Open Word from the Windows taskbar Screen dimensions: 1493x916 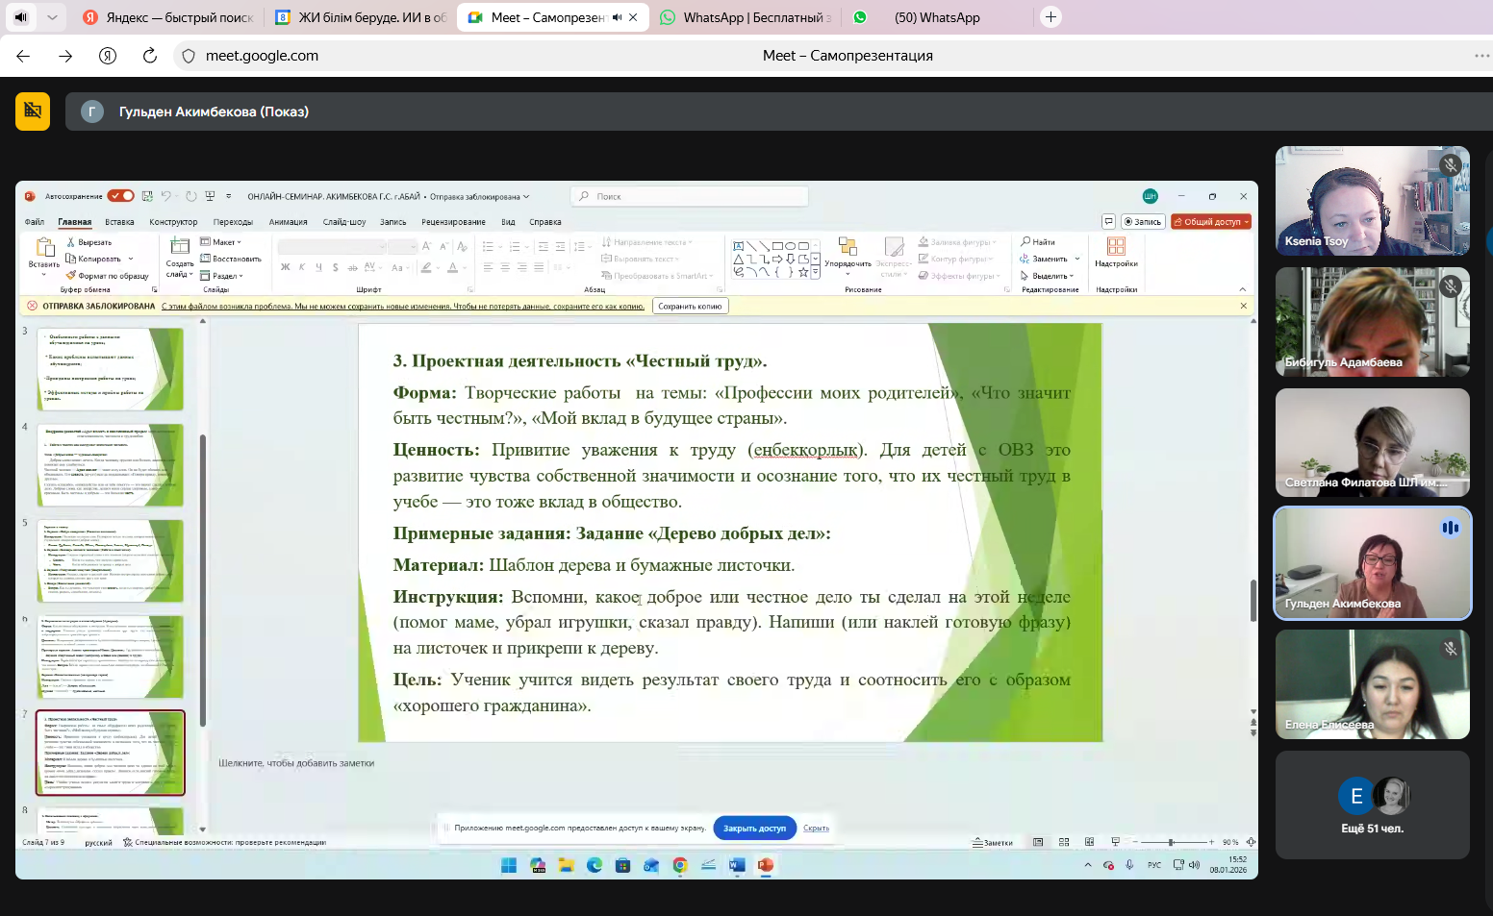737,865
